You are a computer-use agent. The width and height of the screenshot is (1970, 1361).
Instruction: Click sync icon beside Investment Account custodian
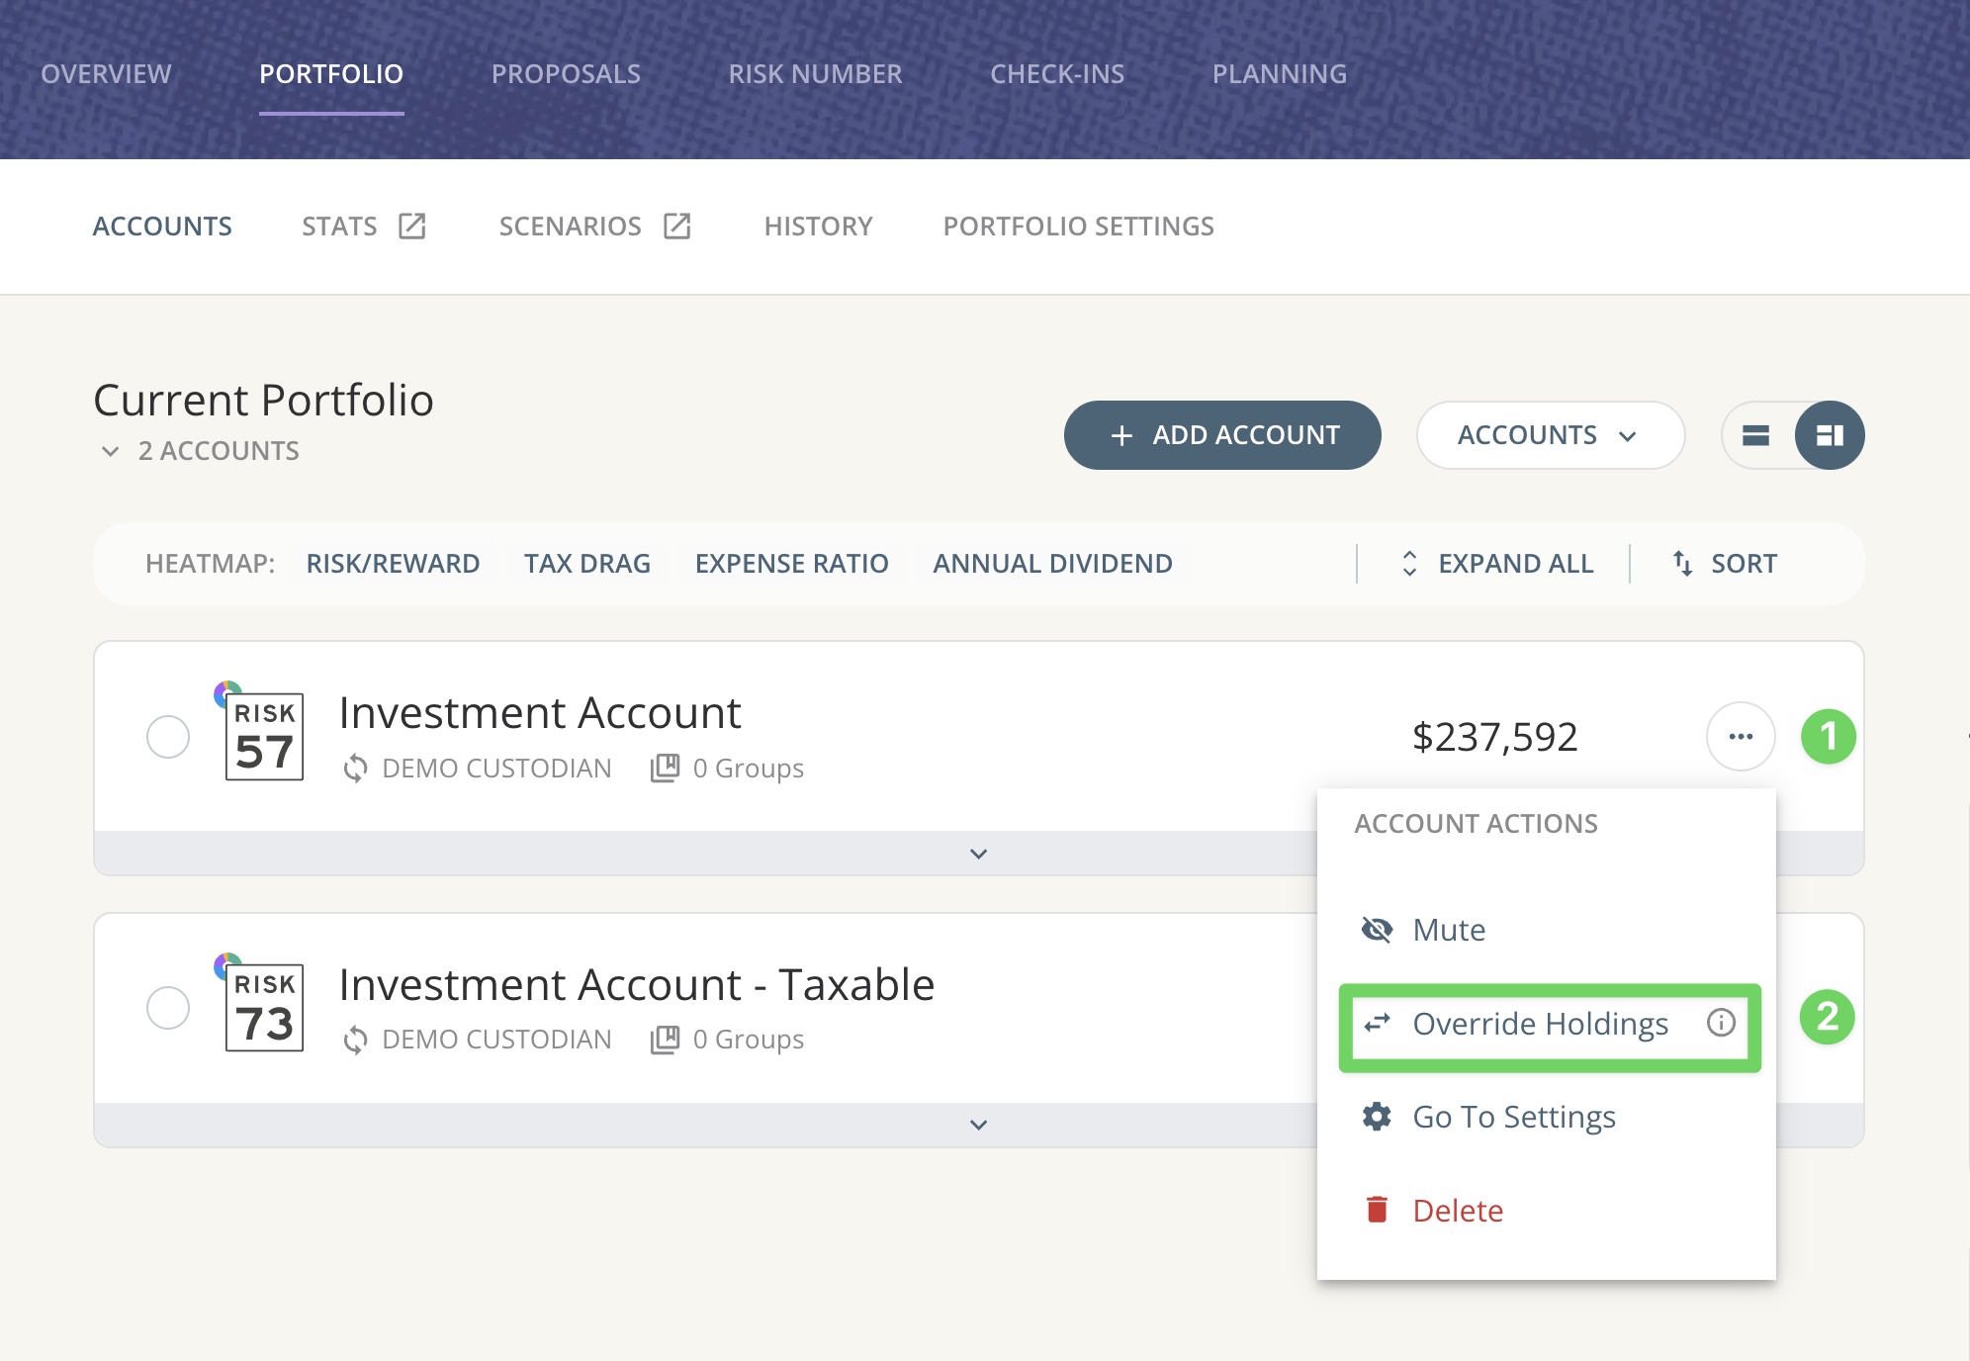(355, 769)
